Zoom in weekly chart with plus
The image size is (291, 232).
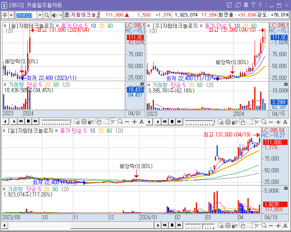(x=278, y=122)
